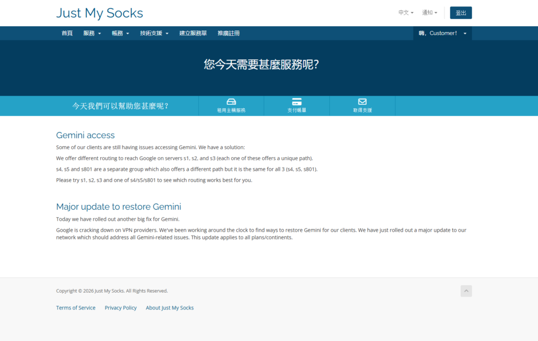Click the envelope icon for 取得支援

(x=362, y=101)
